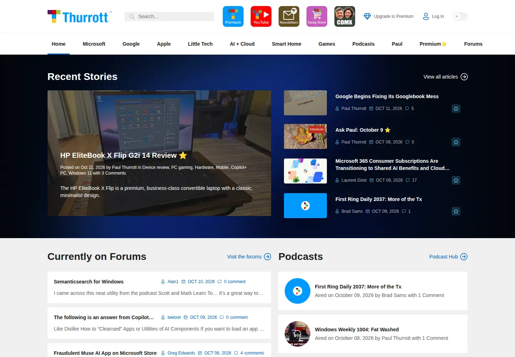Select the Little Tech menu item
This screenshot has height=357, width=515.
pyautogui.click(x=200, y=44)
